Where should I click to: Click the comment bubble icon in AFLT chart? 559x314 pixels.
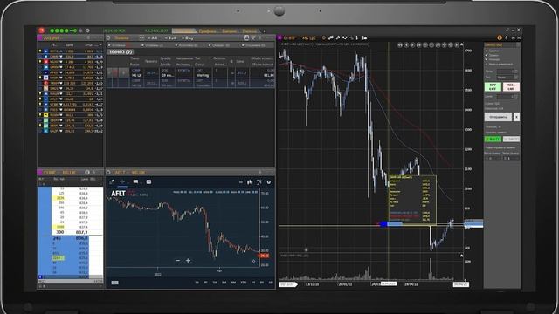pyautogui.click(x=135, y=182)
